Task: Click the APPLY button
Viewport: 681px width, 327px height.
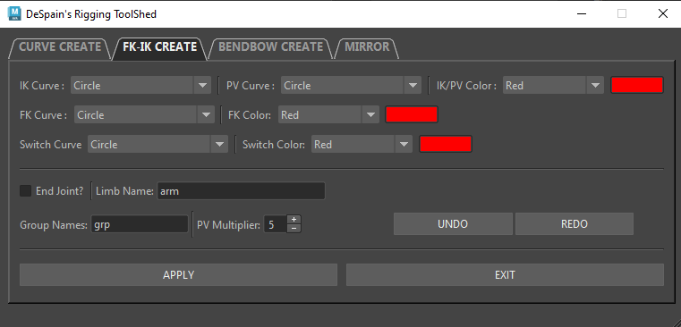Action: click(x=178, y=274)
